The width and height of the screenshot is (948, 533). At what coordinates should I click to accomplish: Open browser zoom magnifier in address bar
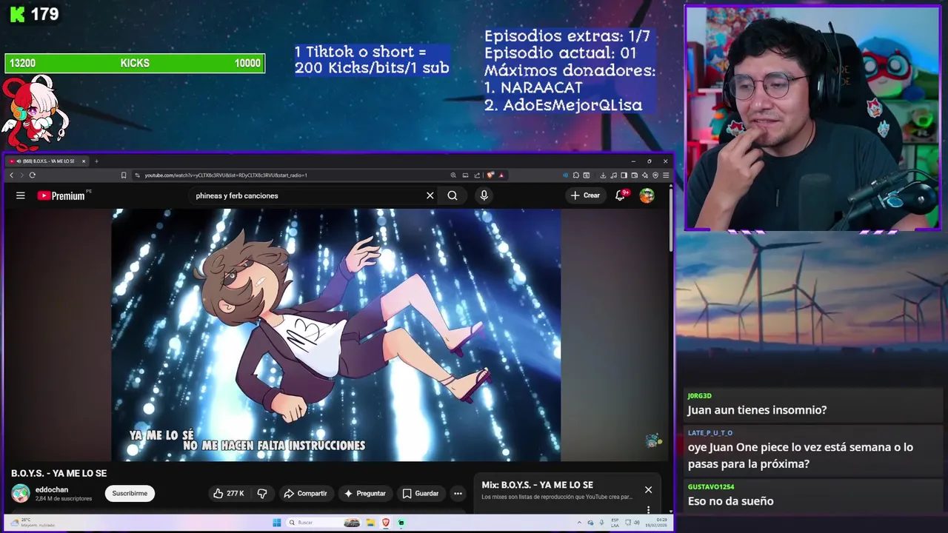point(453,175)
